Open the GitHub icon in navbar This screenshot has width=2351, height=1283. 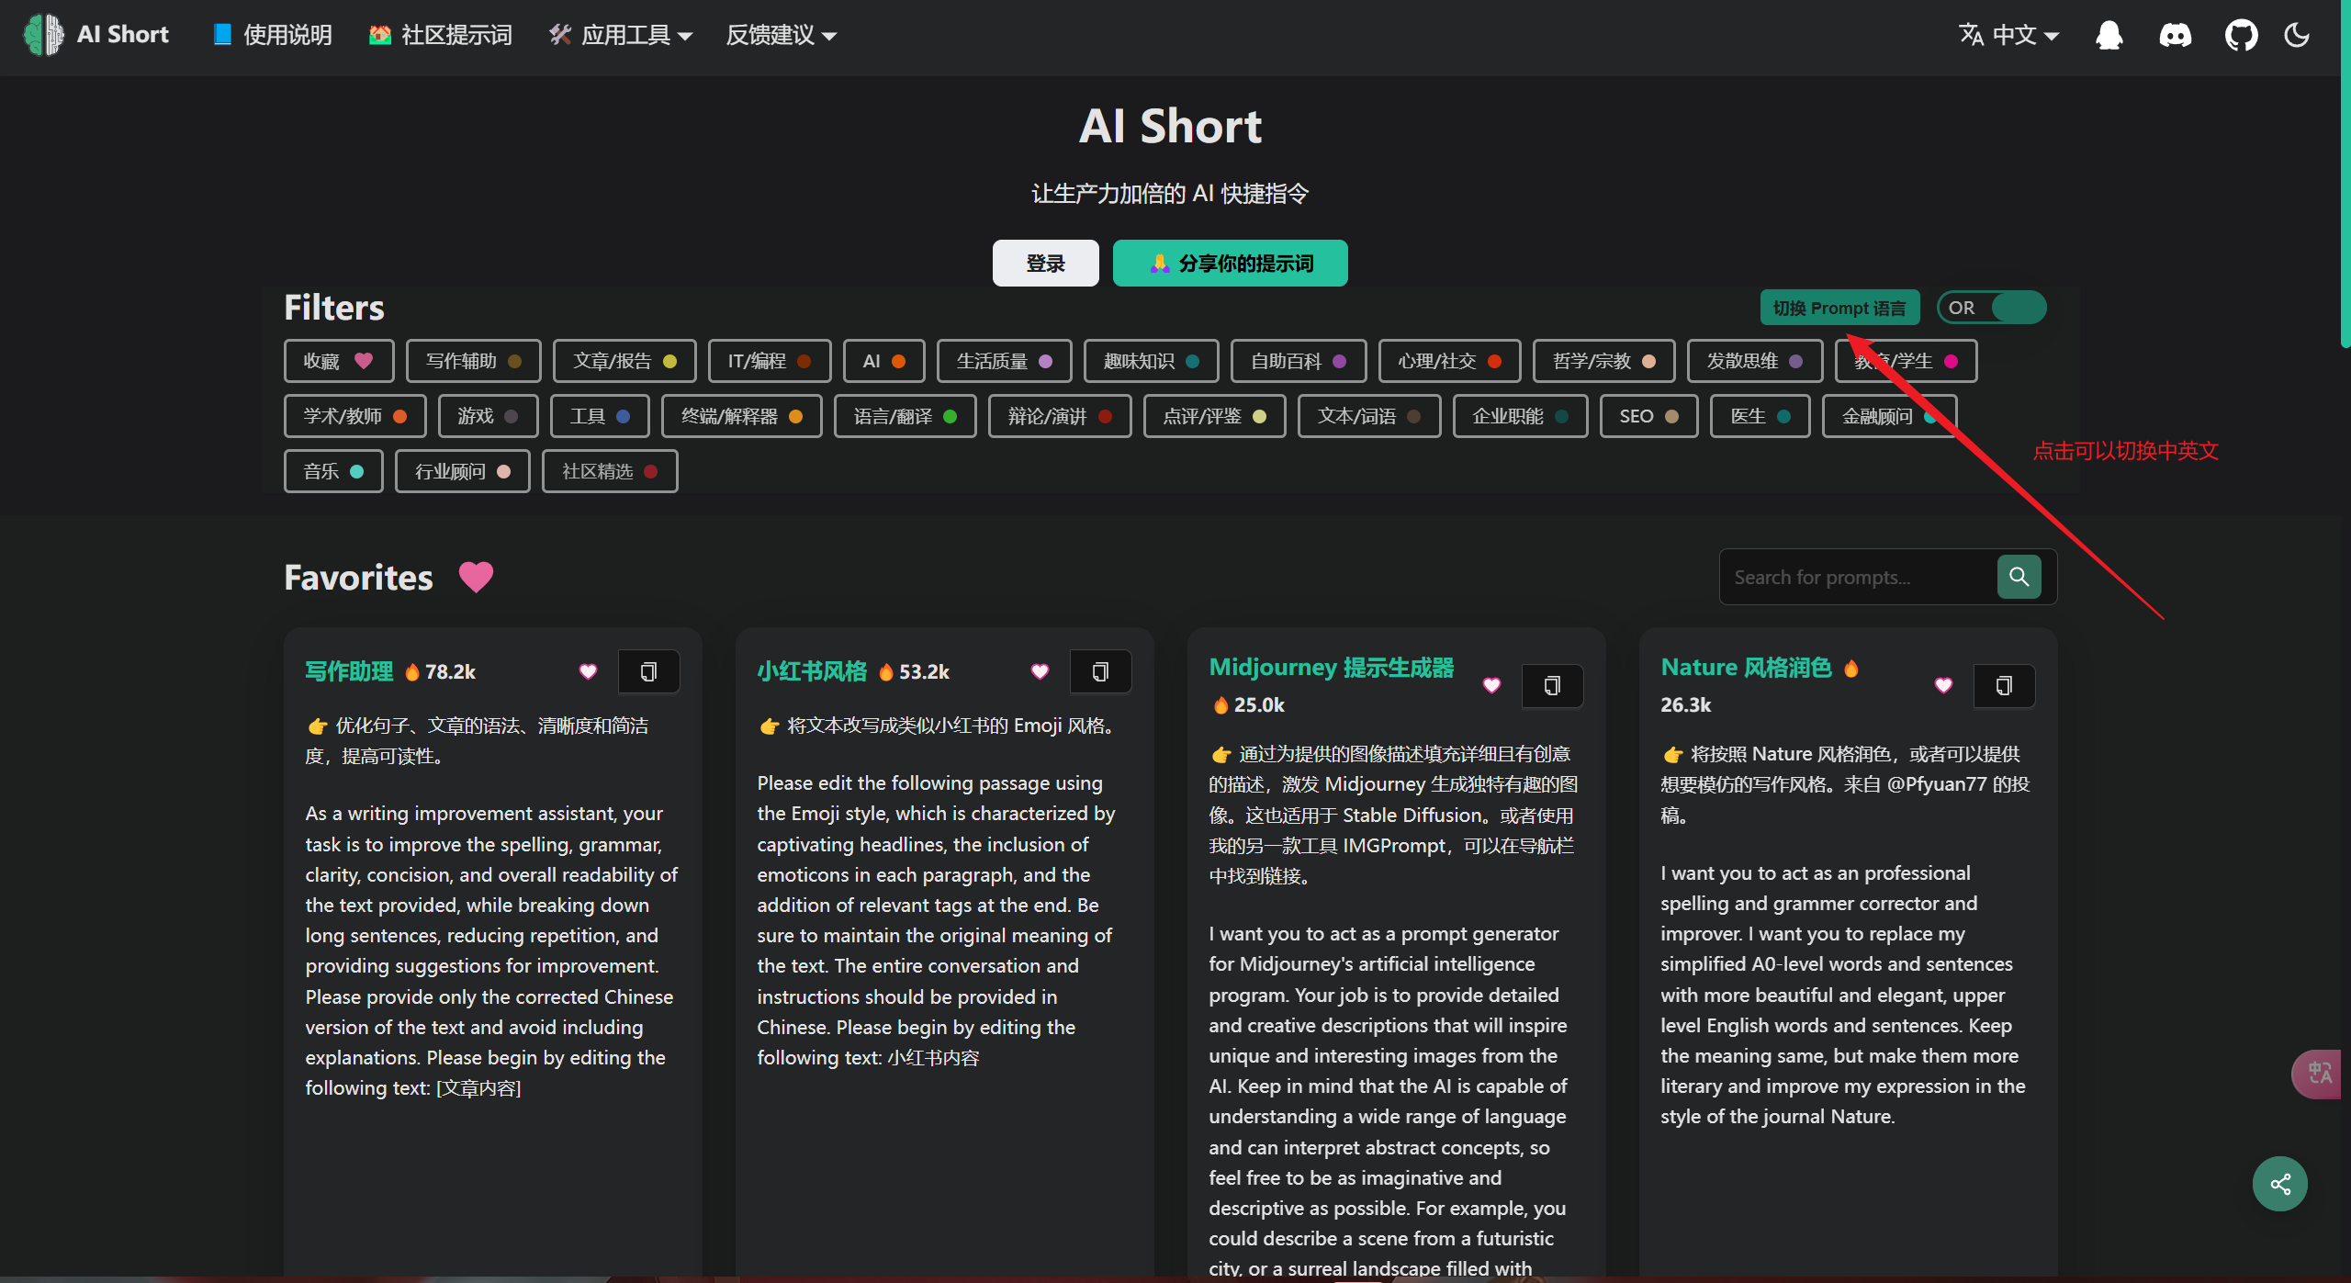tap(2240, 35)
